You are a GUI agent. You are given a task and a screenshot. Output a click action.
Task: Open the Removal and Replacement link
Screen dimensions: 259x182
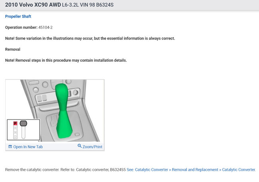point(195,170)
